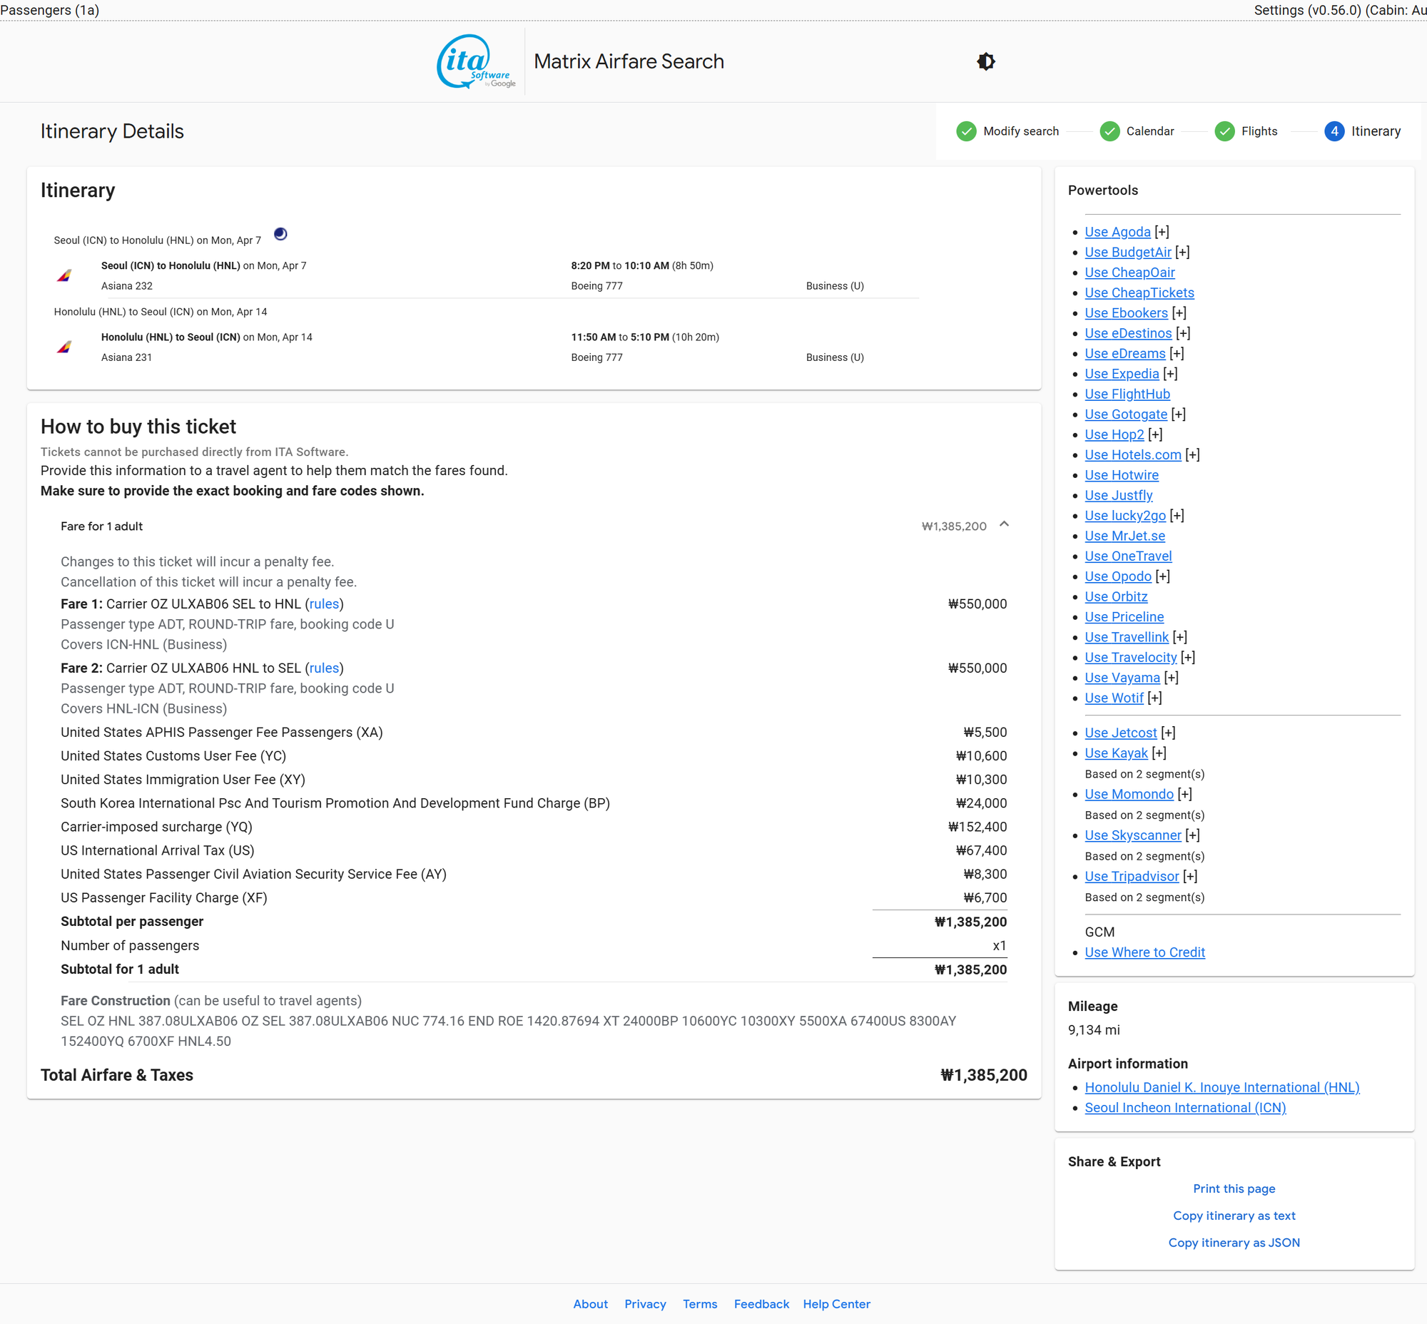
Task: Click the ITA Software logo
Action: point(475,61)
